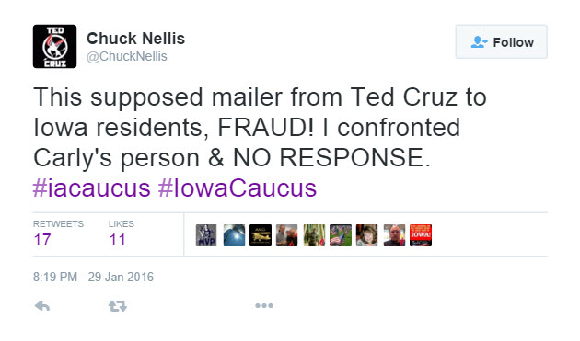Image resolution: width=580 pixels, height=341 pixels.
Task: Open the #IowaCaucus hashtag
Action: (x=238, y=188)
